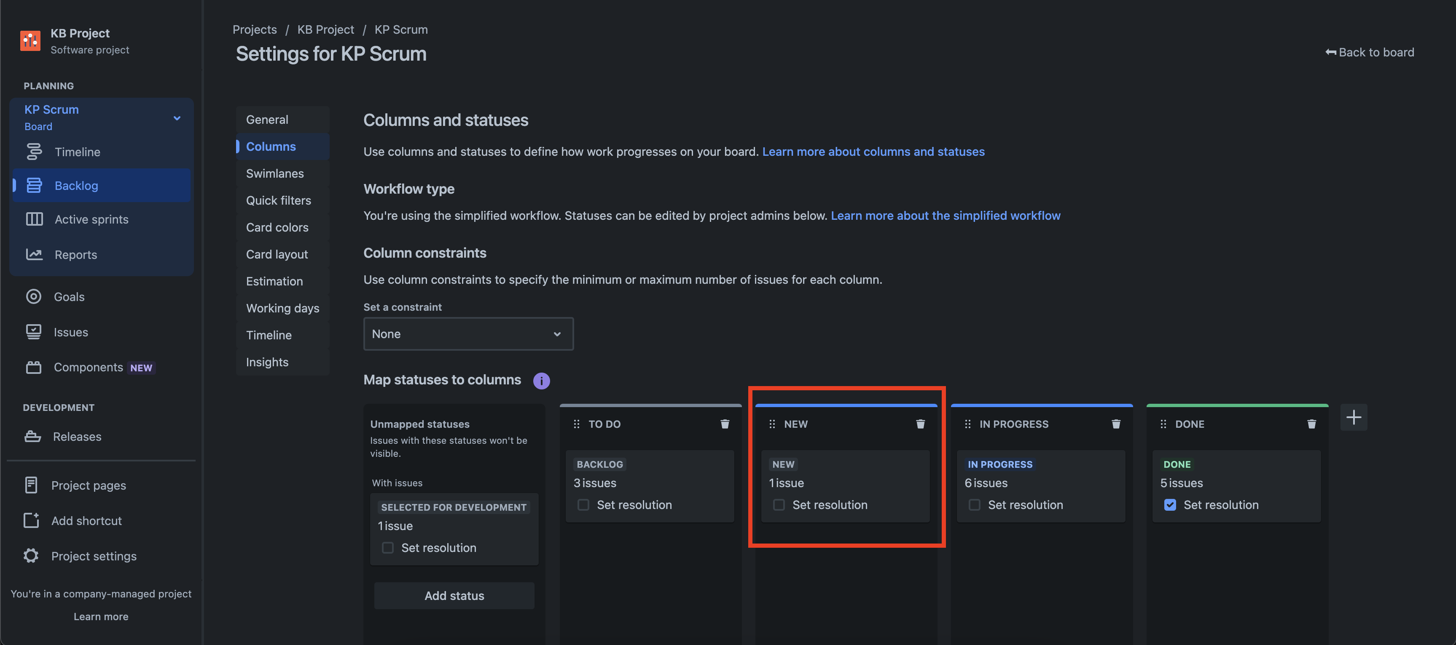Uncheck Set resolution for DONE status
The image size is (1456, 645).
pyautogui.click(x=1170, y=505)
